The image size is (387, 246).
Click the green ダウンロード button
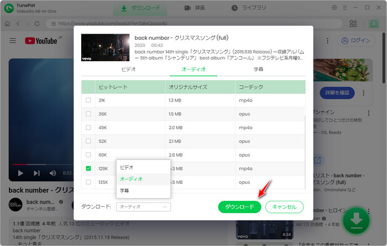(239, 207)
